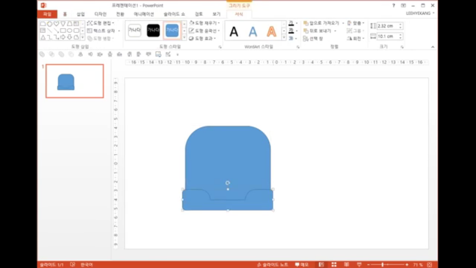
Task: Apply black WordArt style A
Action: coord(234,32)
